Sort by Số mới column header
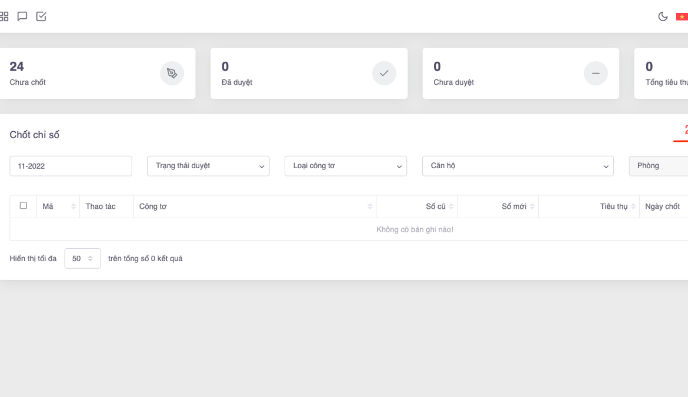The height and width of the screenshot is (397, 688). [x=517, y=206]
